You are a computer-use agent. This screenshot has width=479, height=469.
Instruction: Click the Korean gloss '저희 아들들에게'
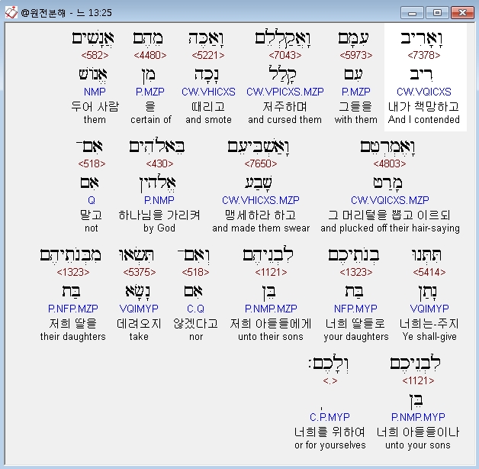tap(271, 323)
